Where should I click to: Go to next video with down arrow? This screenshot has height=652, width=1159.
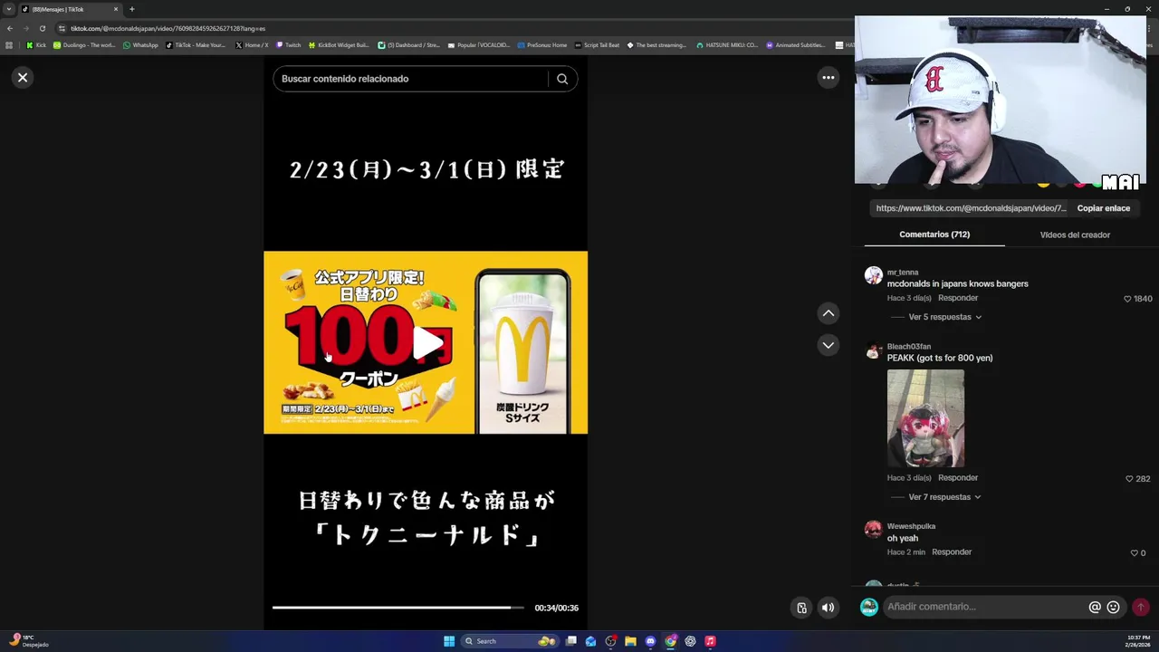click(828, 345)
